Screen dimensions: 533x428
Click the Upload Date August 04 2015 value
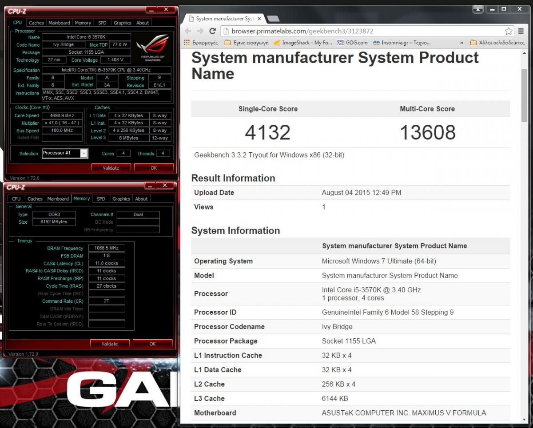click(x=362, y=193)
